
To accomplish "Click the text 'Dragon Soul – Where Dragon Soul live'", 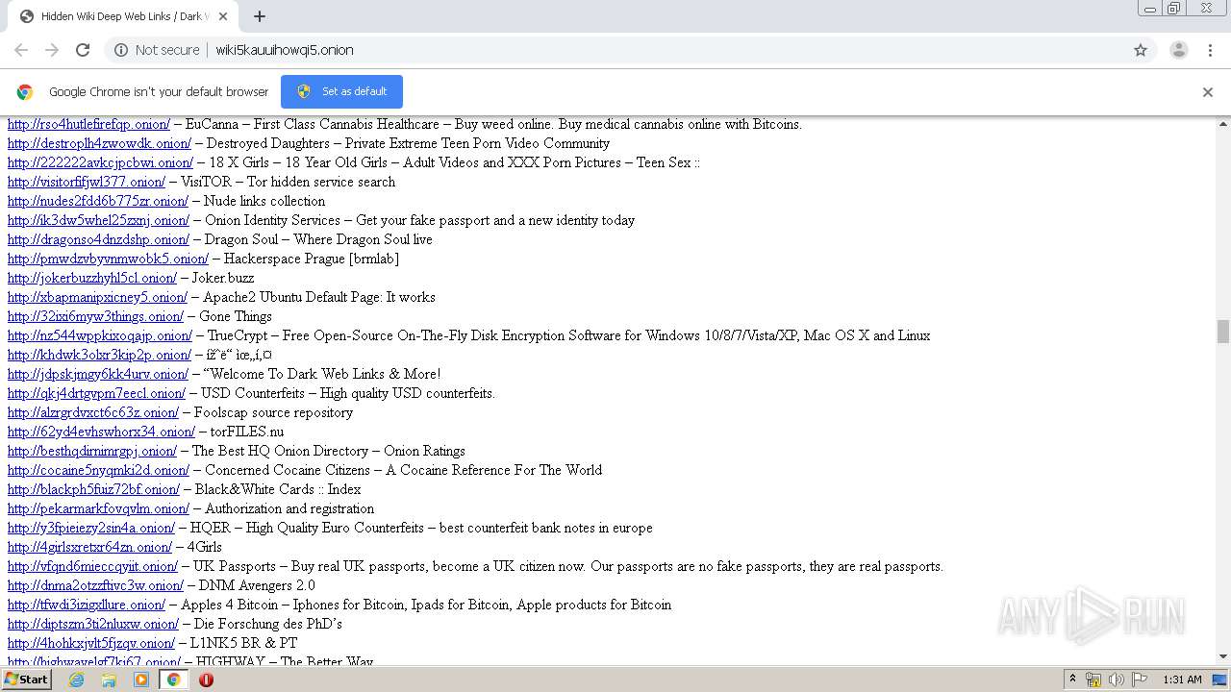I will [x=318, y=239].
